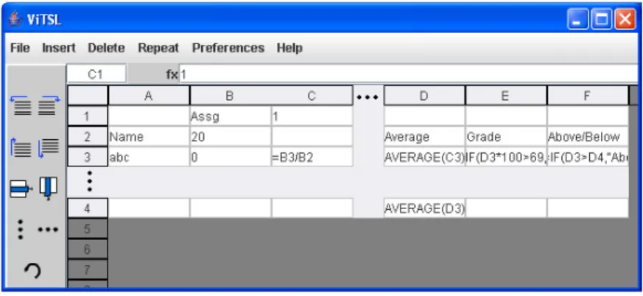Close the ViTSL window

pos(625,19)
